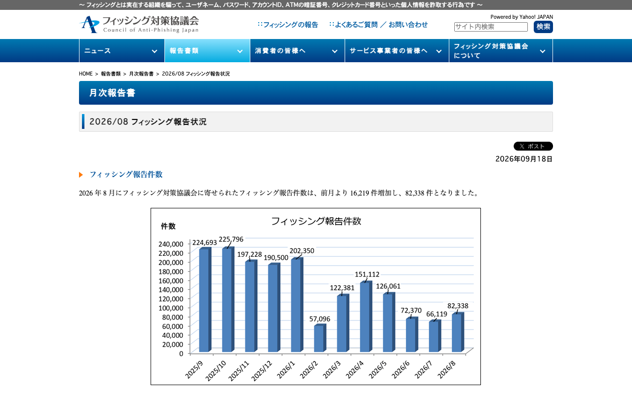Click the Council of Anti-Phishing Japan logo
Viewport: 632px width, 395px height.
tap(139, 24)
